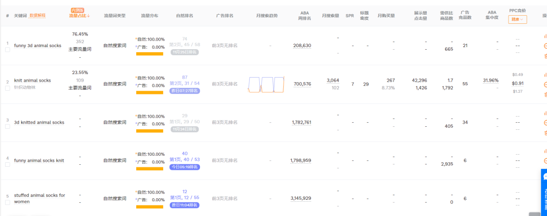Click keyword link 3d knitted animal socks
547x216 pixels.
(39, 122)
